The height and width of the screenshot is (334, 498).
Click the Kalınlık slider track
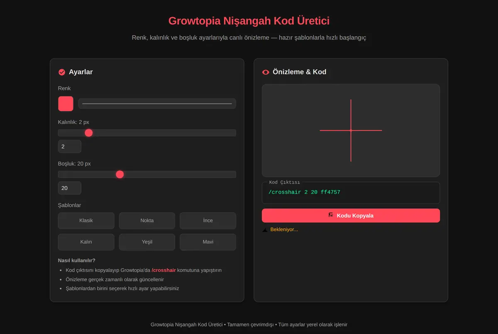coord(147,133)
